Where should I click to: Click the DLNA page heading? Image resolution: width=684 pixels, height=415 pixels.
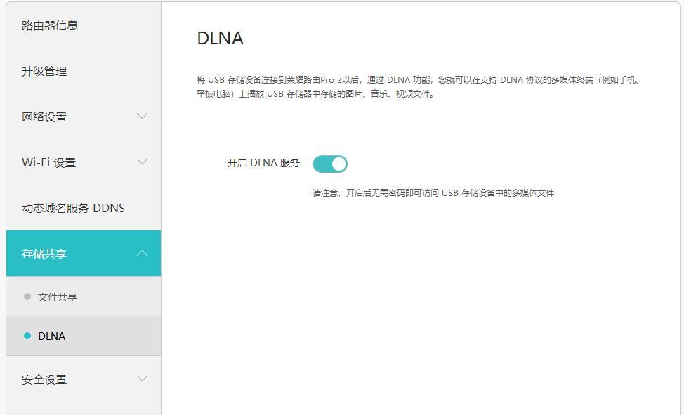tap(218, 39)
